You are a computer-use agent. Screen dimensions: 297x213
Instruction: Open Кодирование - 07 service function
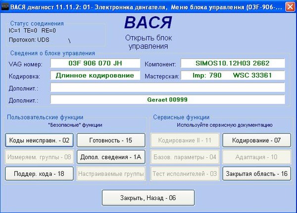coord(256,140)
